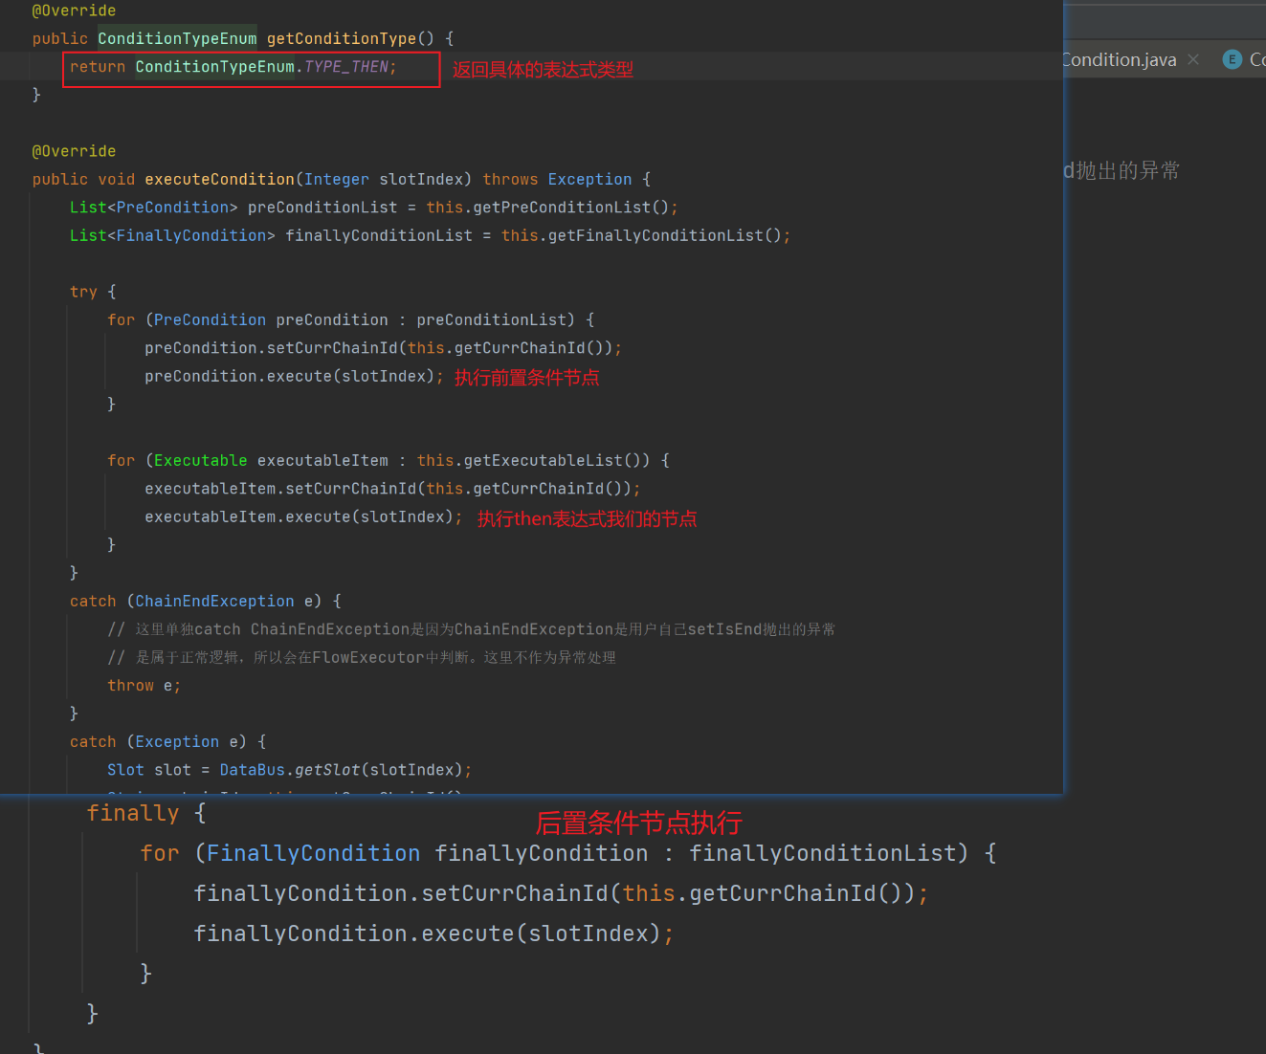The height and width of the screenshot is (1054, 1266).
Task: Click the italic getSlot method call
Action: (x=327, y=770)
